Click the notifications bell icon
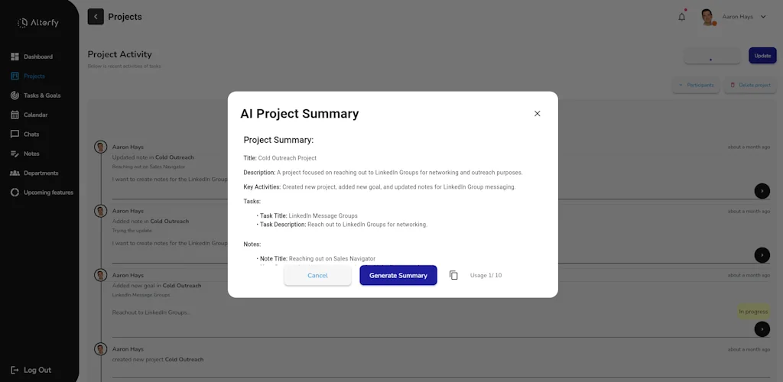The width and height of the screenshot is (783, 382). coord(681,17)
